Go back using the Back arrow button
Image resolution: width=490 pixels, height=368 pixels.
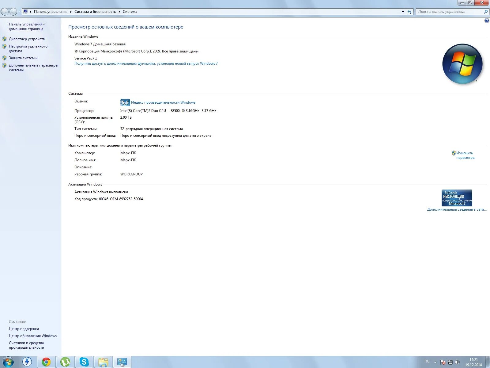(5, 12)
